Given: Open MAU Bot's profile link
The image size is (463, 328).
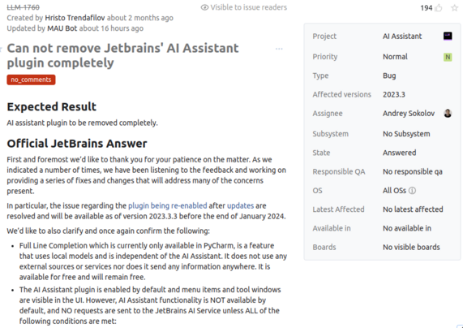Looking at the screenshot, I should pos(62,28).
